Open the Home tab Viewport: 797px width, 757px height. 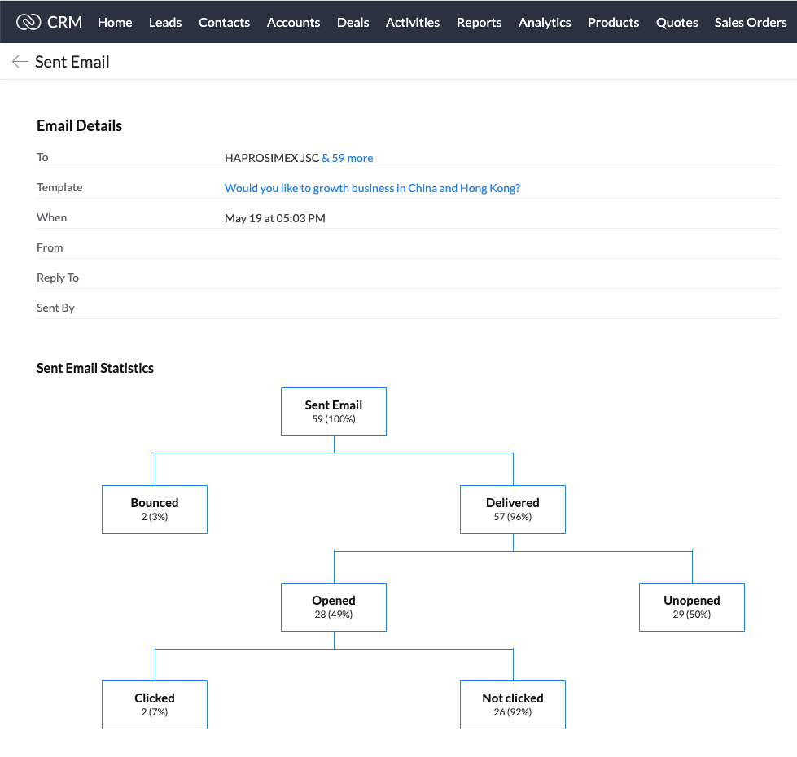pyautogui.click(x=115, y=22)
